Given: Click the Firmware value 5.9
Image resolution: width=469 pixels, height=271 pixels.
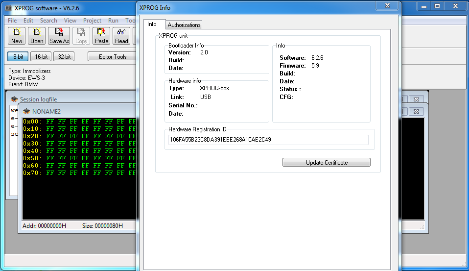Looking at the screenshot, I should 315,66.
